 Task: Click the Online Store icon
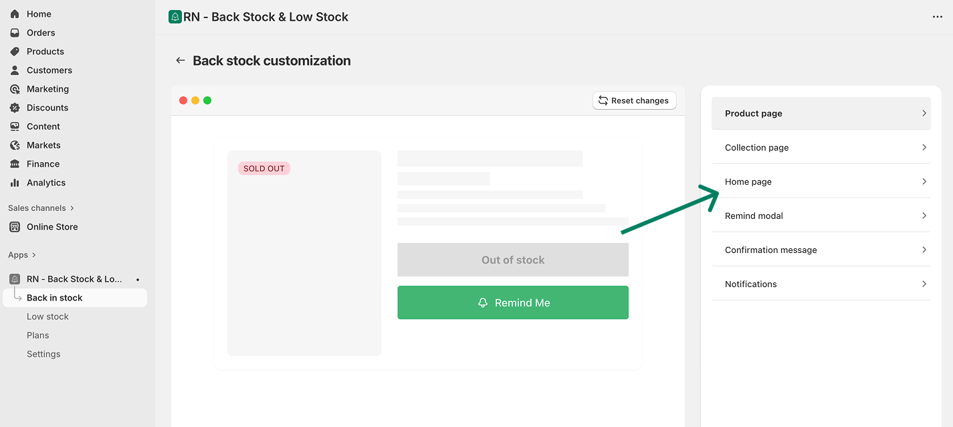(x=15, y=227)
